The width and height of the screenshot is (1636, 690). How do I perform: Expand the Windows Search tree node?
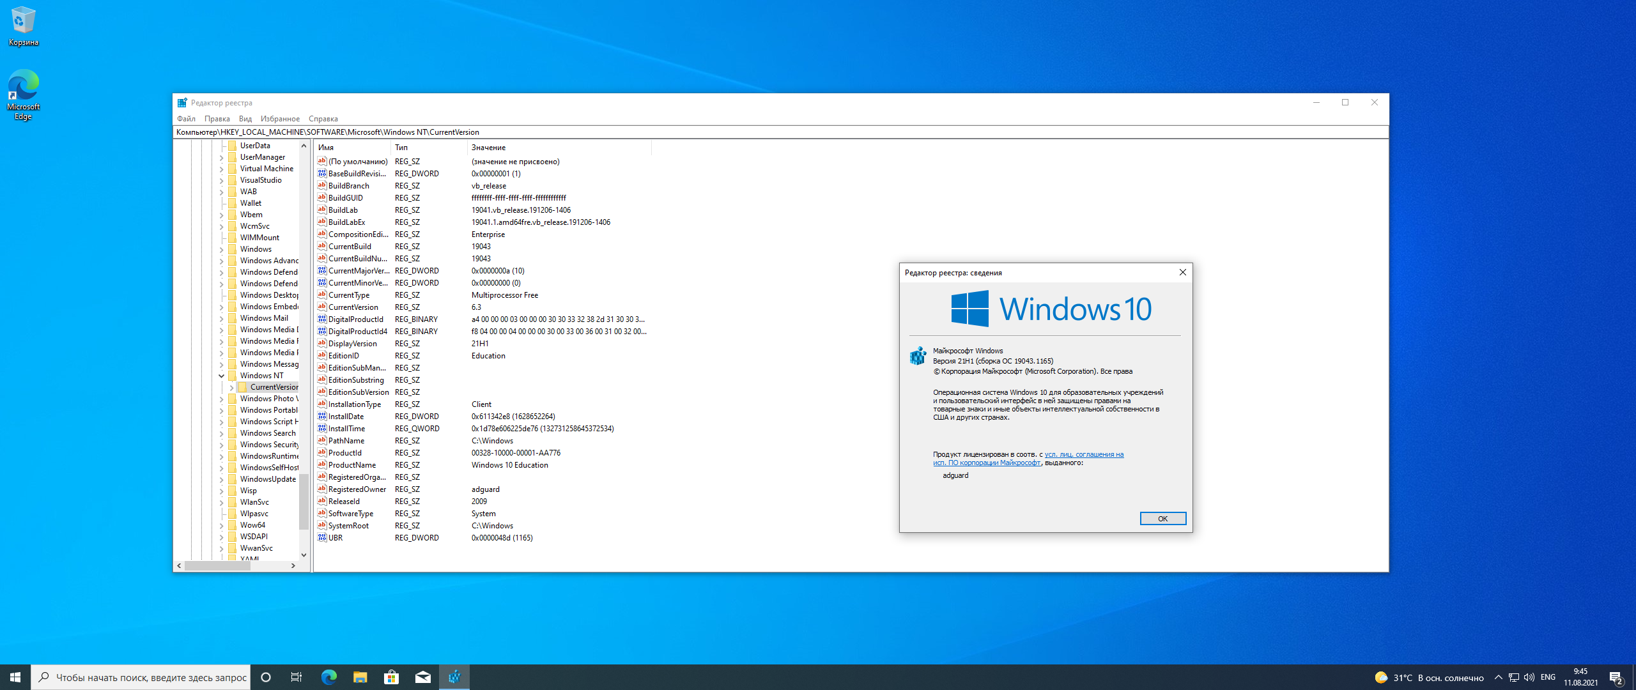[x=222, y=433]
